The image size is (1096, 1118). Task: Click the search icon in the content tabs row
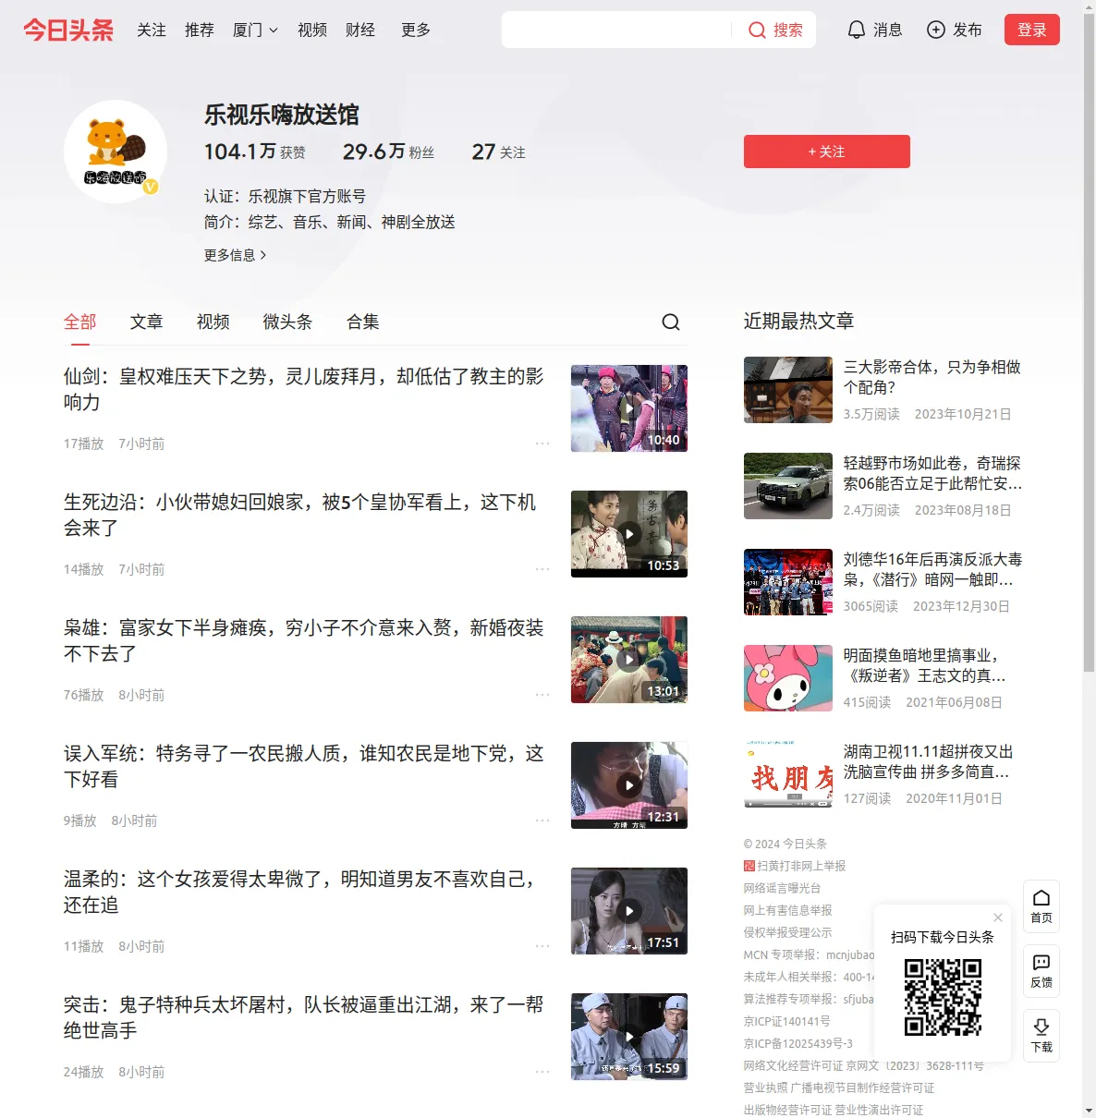(671, 322)
